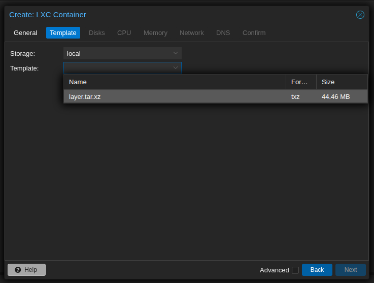The image size is (374, 283).
Task: Jump to the Confirm tab
Action: click(254, 33)
